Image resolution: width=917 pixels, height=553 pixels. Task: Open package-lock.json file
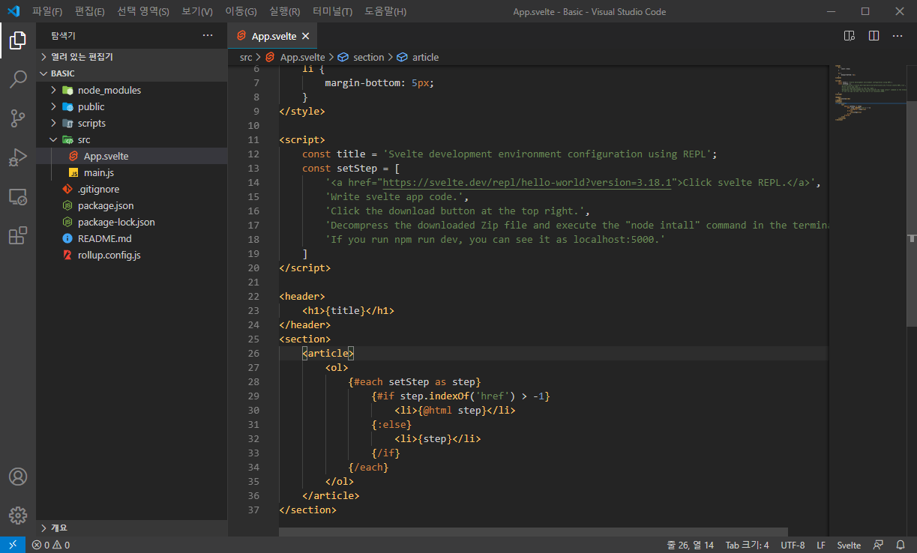131,222
